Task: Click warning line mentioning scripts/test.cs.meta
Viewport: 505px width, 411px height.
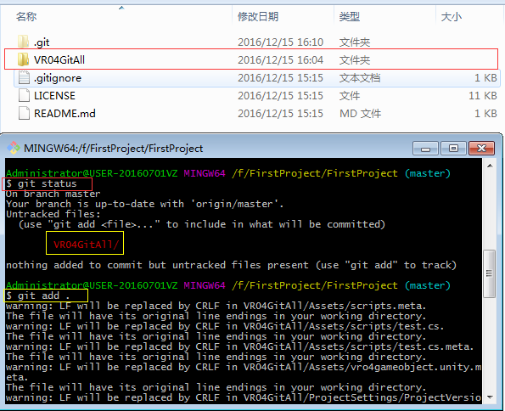Action: click(240, 346)
